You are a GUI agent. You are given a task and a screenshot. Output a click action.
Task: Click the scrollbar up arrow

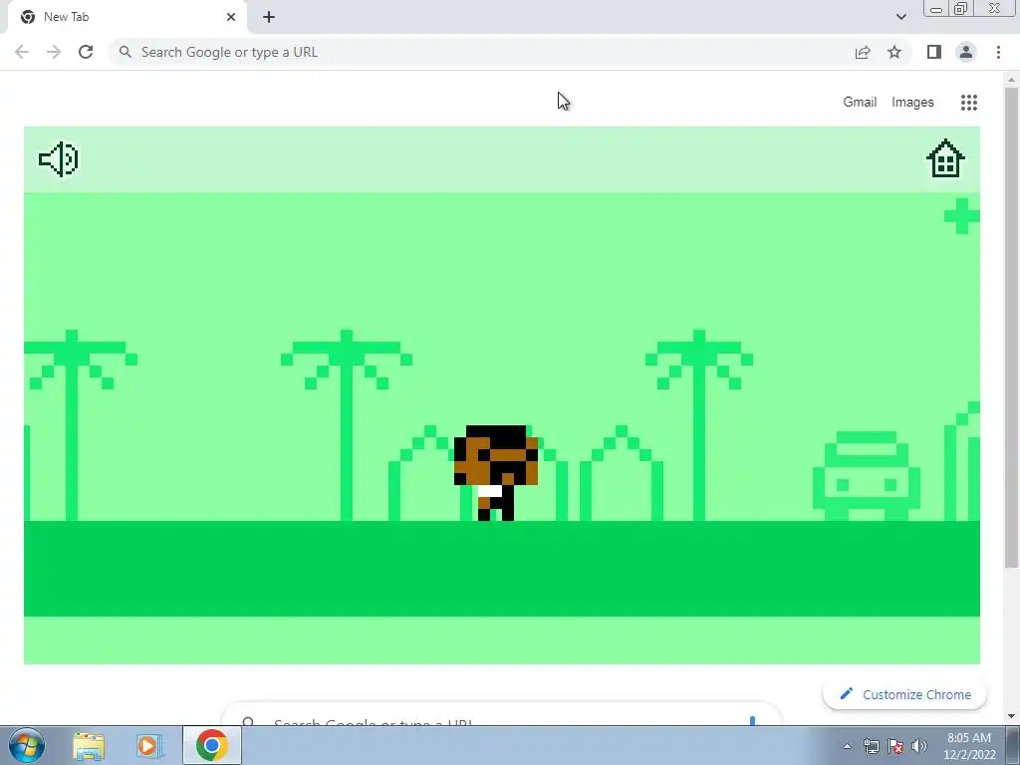coord(1011,80)
